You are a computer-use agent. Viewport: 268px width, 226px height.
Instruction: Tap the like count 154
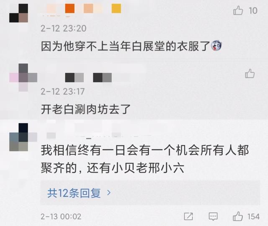tap(254, 216)
